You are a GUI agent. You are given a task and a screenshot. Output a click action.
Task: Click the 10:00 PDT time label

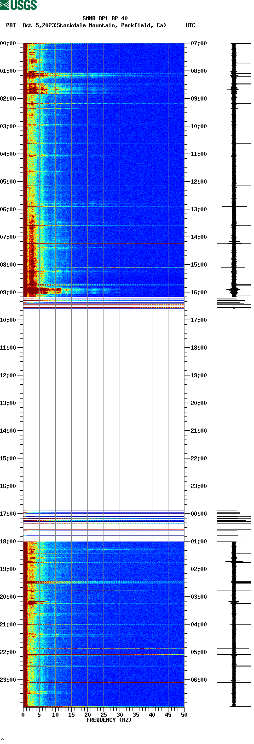pos(8,320)
